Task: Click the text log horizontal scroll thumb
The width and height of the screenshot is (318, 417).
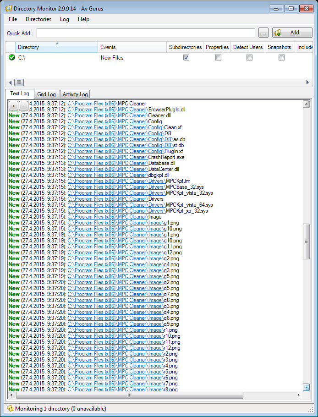Action: pyautogui.click(x=130, y=395)
